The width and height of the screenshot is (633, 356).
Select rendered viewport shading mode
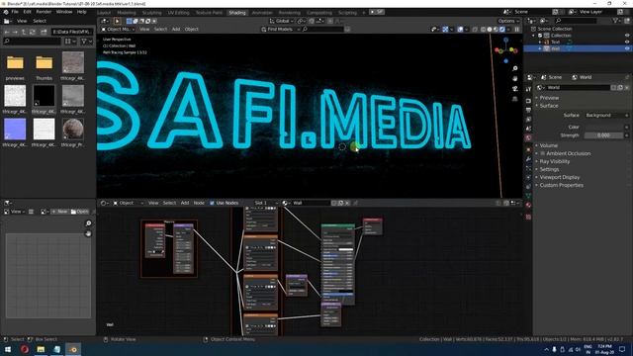point(501,29)
